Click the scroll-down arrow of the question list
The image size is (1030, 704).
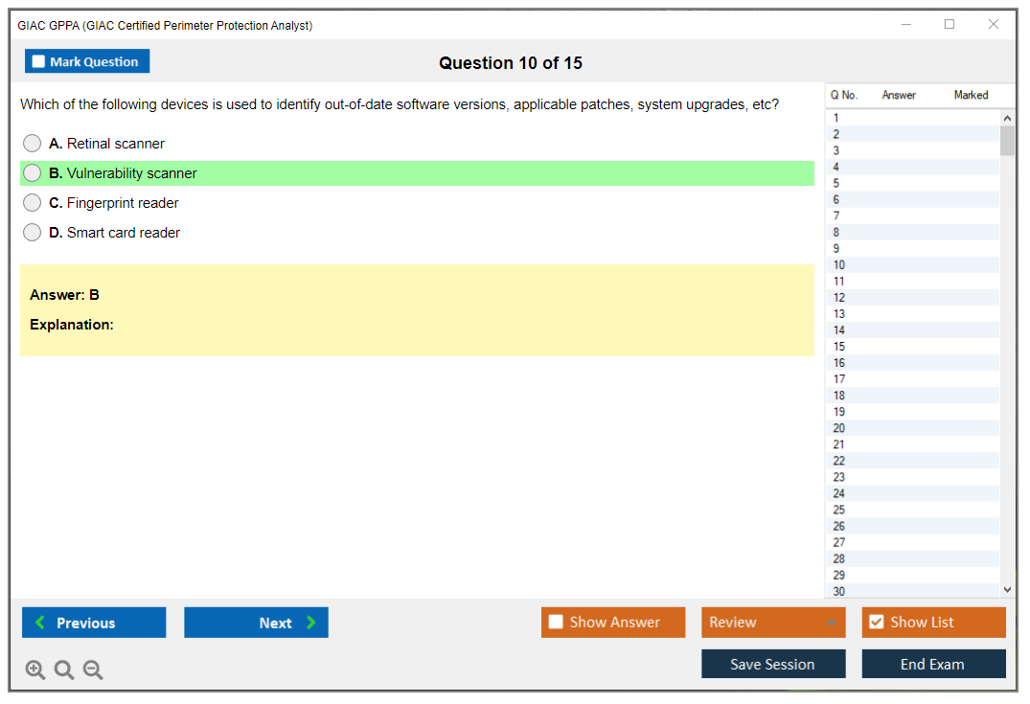pyautogui.click(x=1007, y=588)
